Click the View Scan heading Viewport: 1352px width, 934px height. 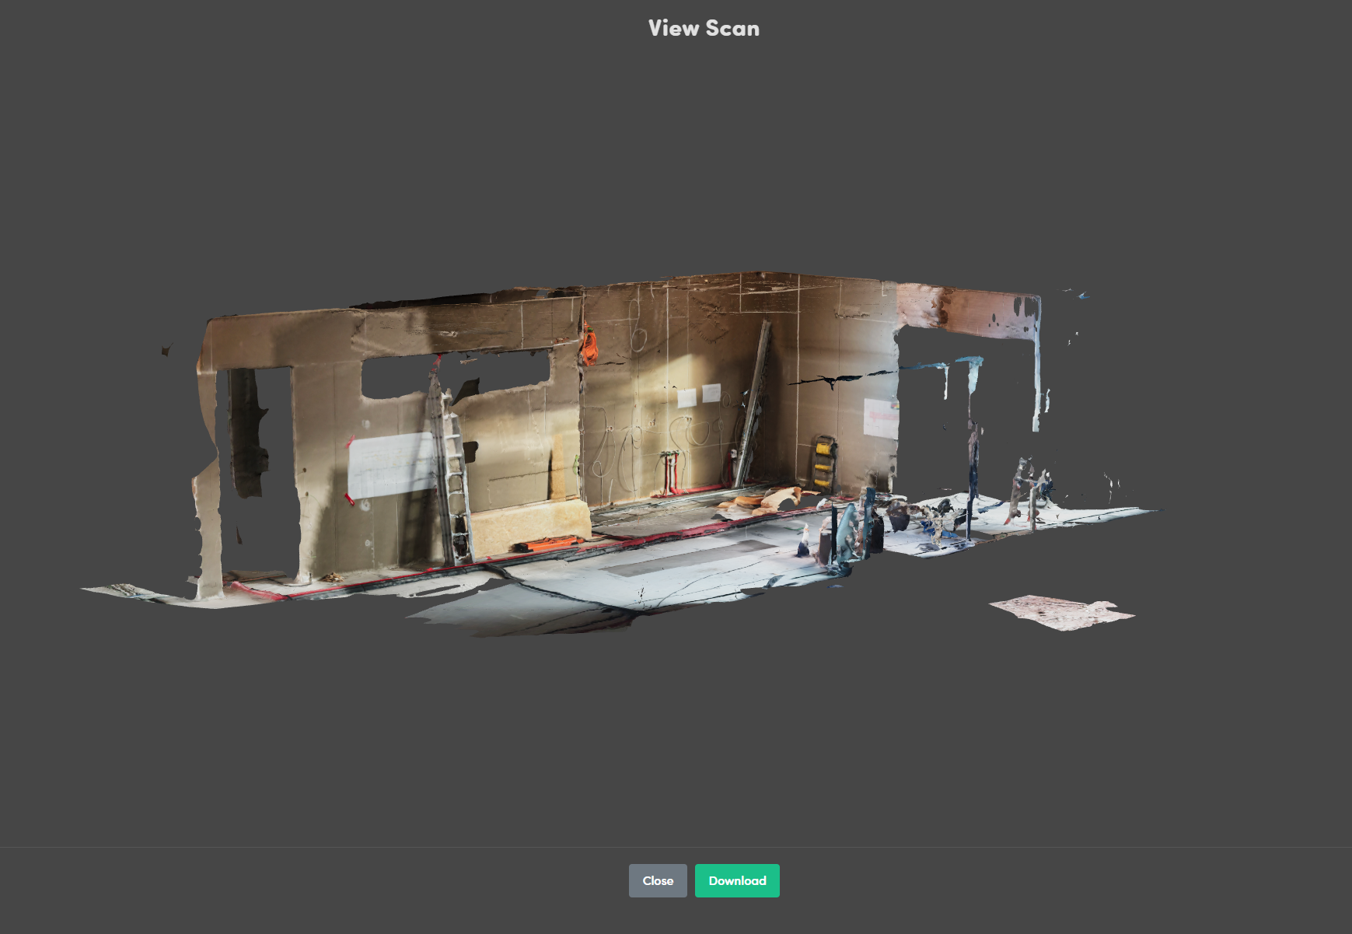coord(703,29)
